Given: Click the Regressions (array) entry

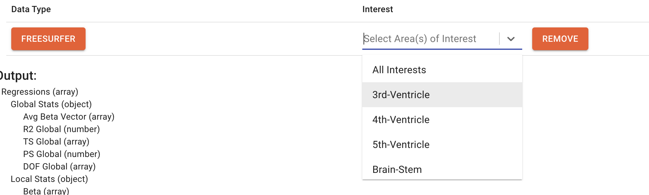Looking at the screenshot, I should 40,92.
